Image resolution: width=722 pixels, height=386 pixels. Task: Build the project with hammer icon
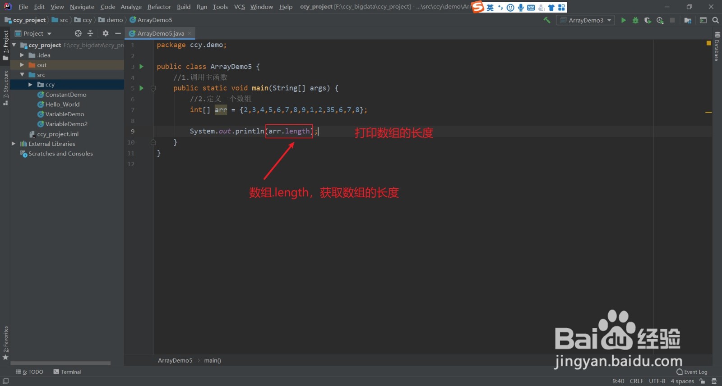click(547, 20)
